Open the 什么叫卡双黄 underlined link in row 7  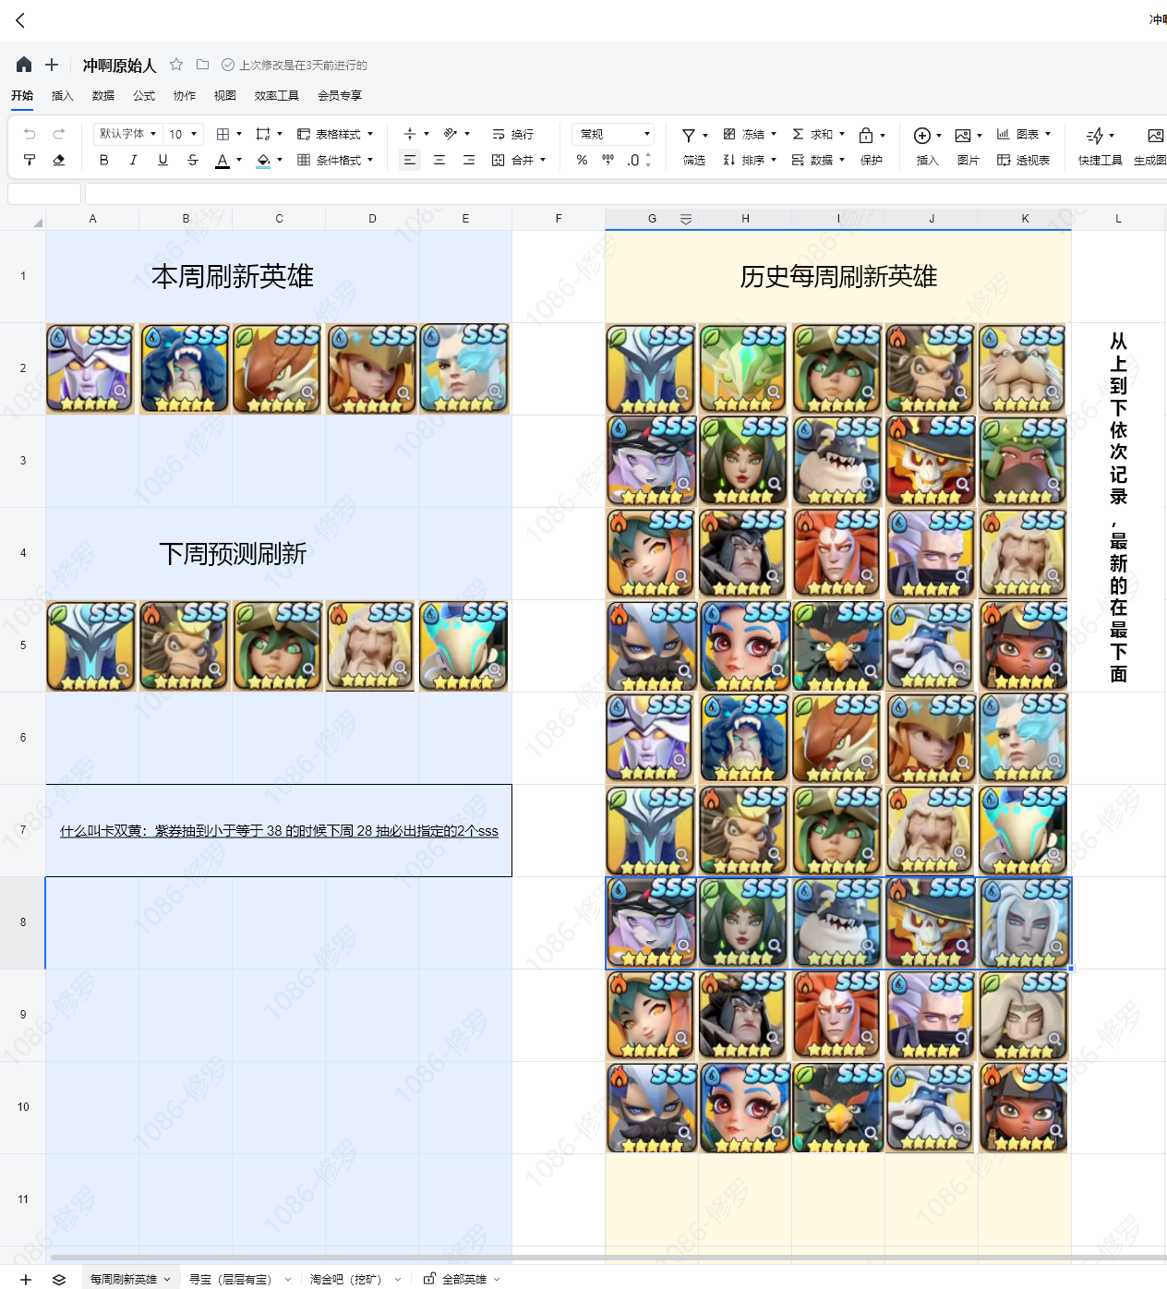click(x=279, y=831)
